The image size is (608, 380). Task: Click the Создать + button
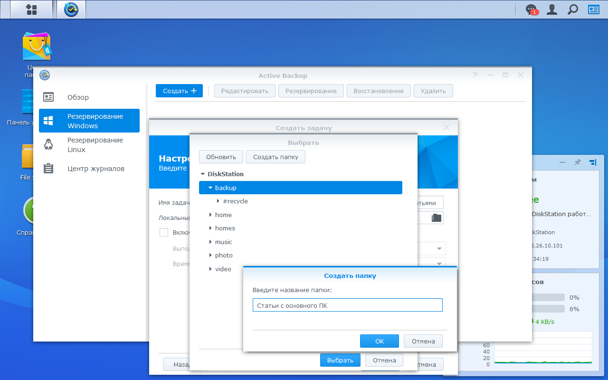click(179, 91)
